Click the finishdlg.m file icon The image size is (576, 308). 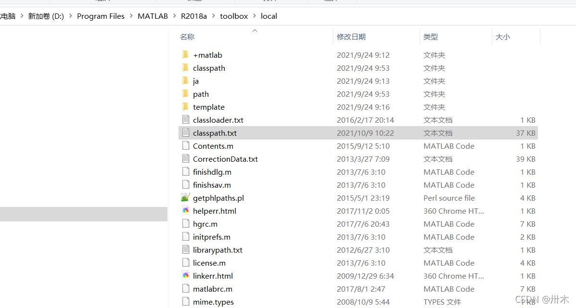tap(186, 172)
